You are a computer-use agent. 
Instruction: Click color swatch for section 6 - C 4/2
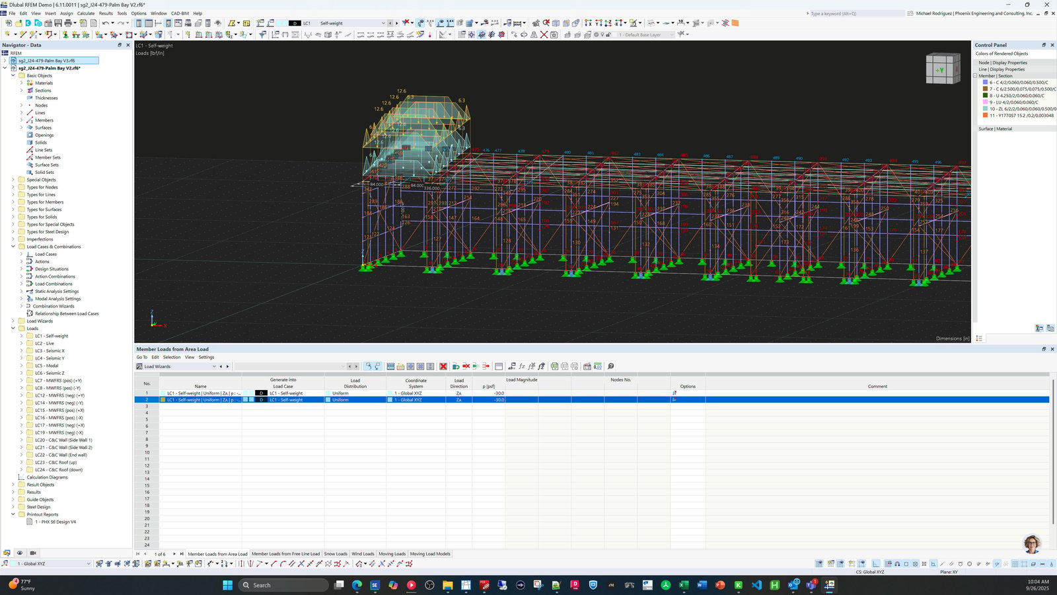(x=985, y=83)
